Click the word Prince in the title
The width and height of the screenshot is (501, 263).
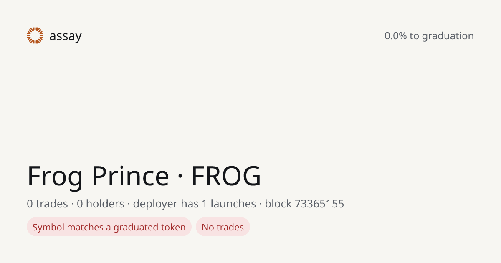130,176
